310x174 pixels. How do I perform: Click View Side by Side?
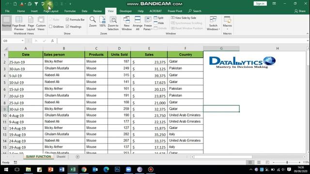click(x=184, y=18)
